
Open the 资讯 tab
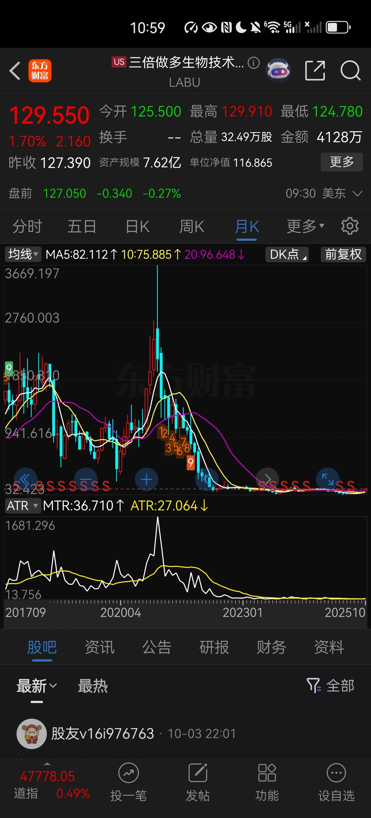pyautogui.click(x=100, y=648)
